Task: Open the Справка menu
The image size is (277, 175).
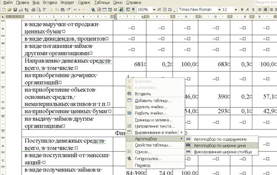Action: pyautogui.click(x=134, y=3)
